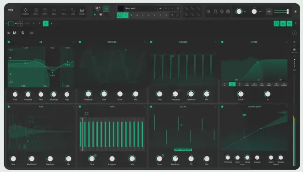
Task: Open the FDN module dropdown arrow
Action: [73, 106]
